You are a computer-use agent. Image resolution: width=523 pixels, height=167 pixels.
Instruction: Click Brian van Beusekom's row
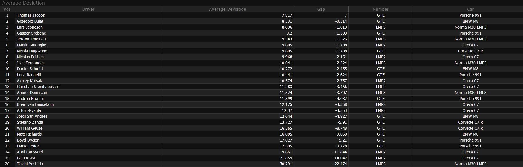tap(261, 104)
